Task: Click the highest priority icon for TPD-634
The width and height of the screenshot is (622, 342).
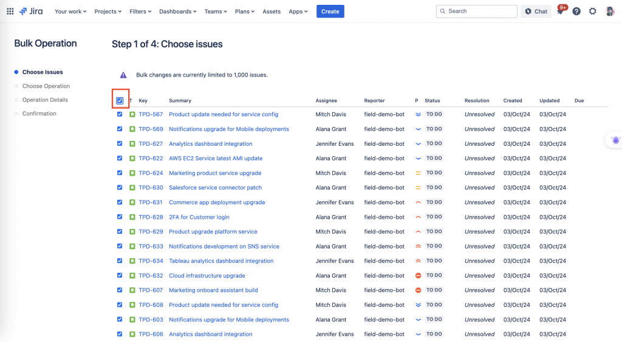Action: coord(418,261)
